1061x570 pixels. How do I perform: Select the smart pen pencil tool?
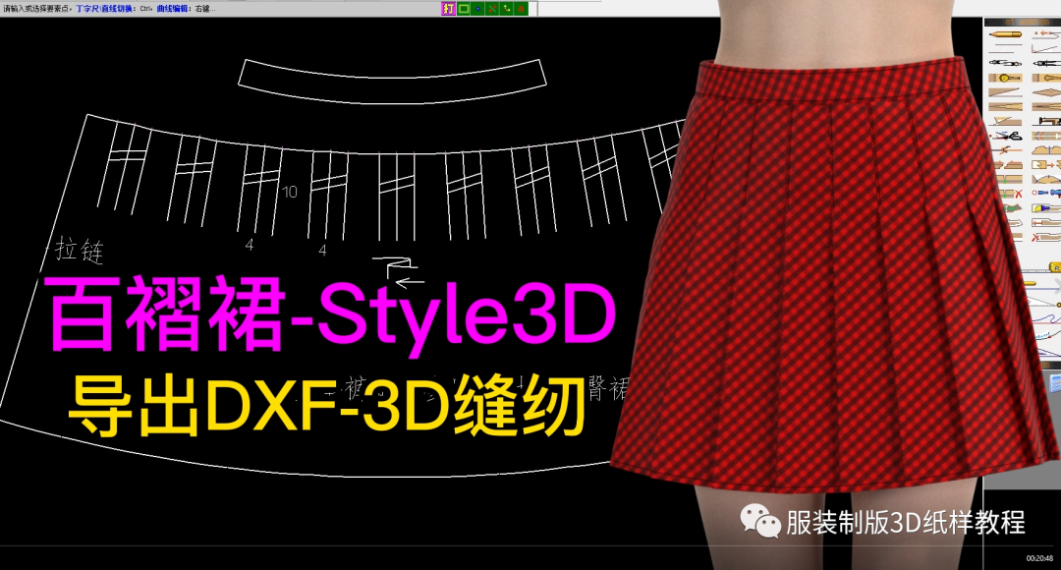1006,34
